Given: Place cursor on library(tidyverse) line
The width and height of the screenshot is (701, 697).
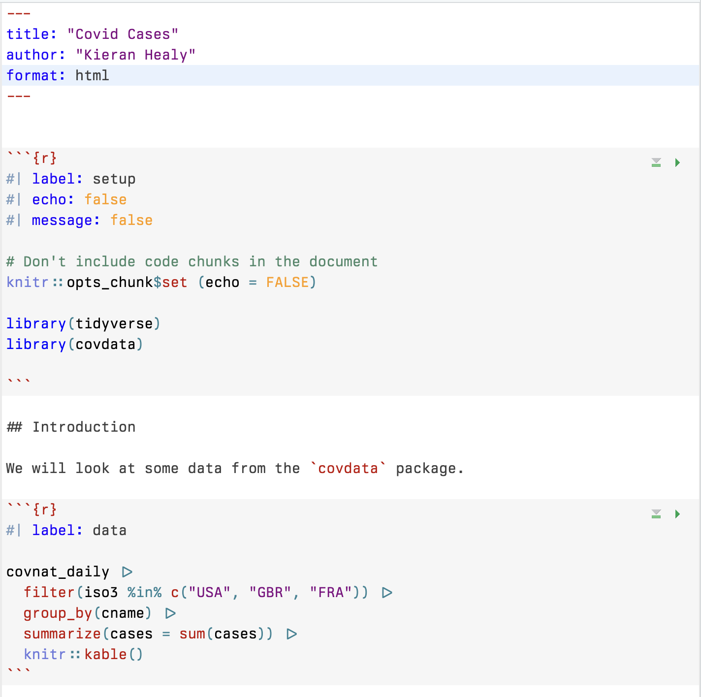Looking at the screenshot, I should pyautogui.click(x=84, y=324).
